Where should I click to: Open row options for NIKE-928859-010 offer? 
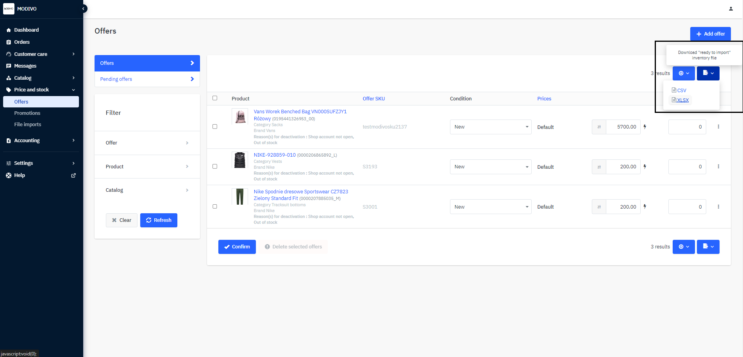[718, 166]
